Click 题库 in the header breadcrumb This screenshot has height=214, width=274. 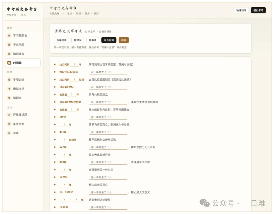(87, 13)
